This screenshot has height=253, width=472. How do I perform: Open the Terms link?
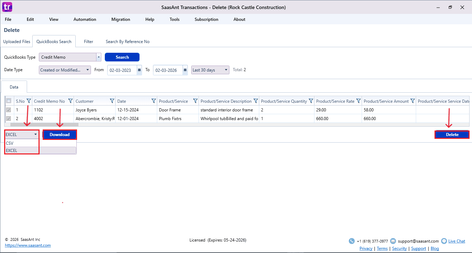(x=382, y=248)
